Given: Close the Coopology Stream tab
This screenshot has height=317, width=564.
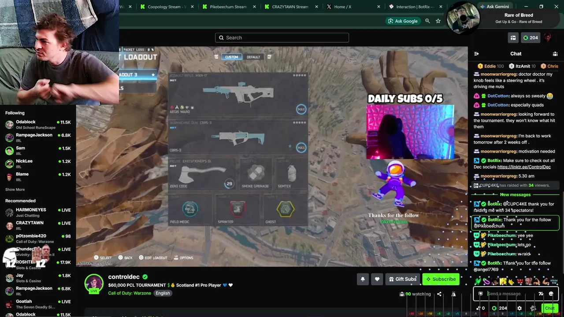Looking at the screenshot, I should coord(193,7).
